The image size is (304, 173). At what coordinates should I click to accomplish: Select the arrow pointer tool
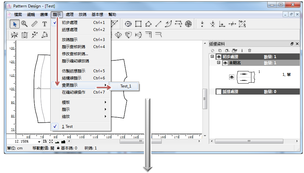pos(14,24)
